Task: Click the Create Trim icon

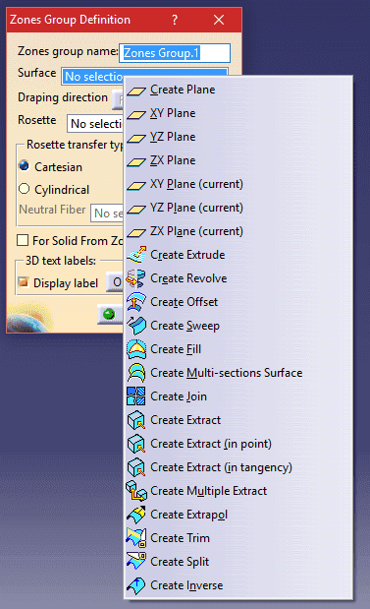Action: click(x=136, y=538)
